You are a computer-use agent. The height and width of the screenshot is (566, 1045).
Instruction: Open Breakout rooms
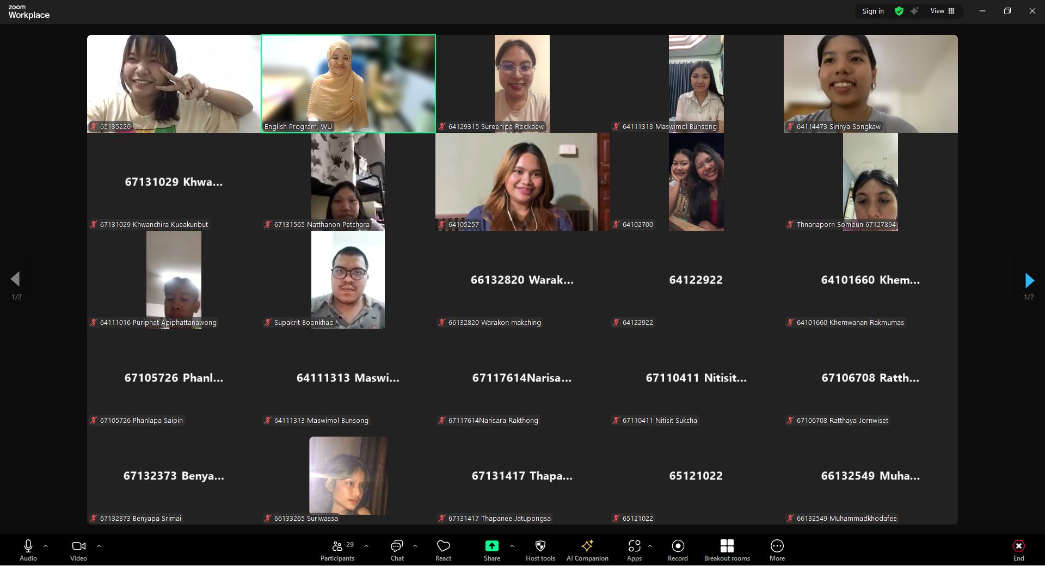click(727, 550)
